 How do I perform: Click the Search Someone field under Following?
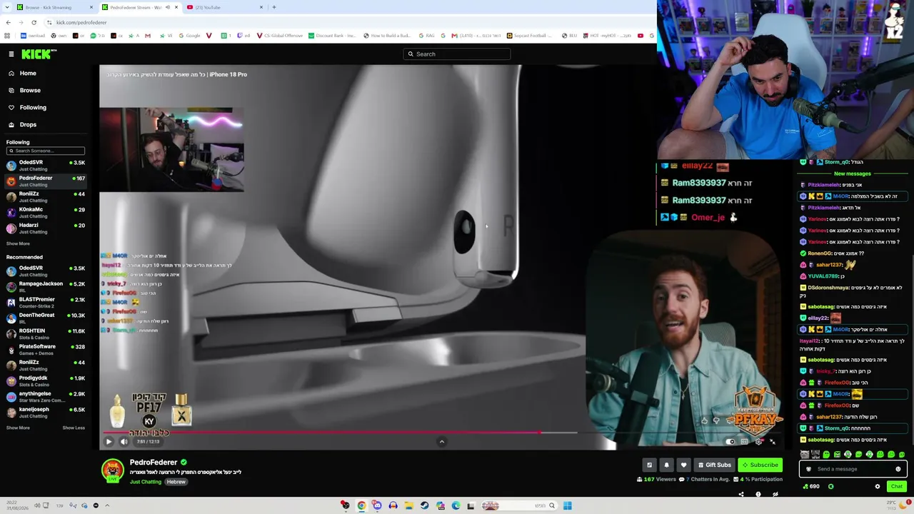pyautogui.click(x=46, y=151)
